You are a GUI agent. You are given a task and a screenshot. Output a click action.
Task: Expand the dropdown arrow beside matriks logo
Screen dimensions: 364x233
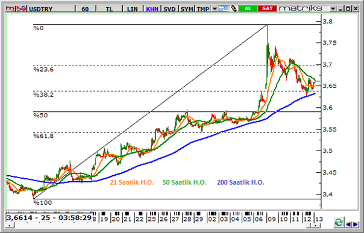tap(333, 9)
